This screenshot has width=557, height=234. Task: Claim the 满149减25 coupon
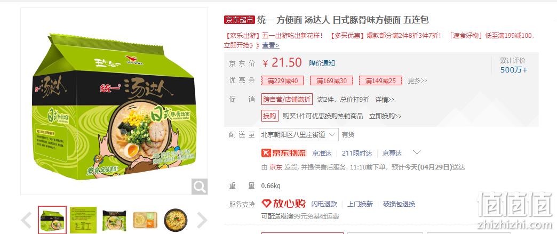tap(380, 80)
